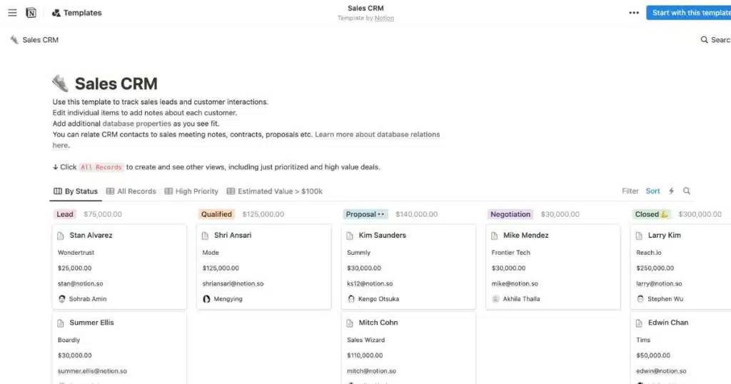Open the hamburger sidebar menu
This screenshot has height=384, width=731.
point(12,13)
